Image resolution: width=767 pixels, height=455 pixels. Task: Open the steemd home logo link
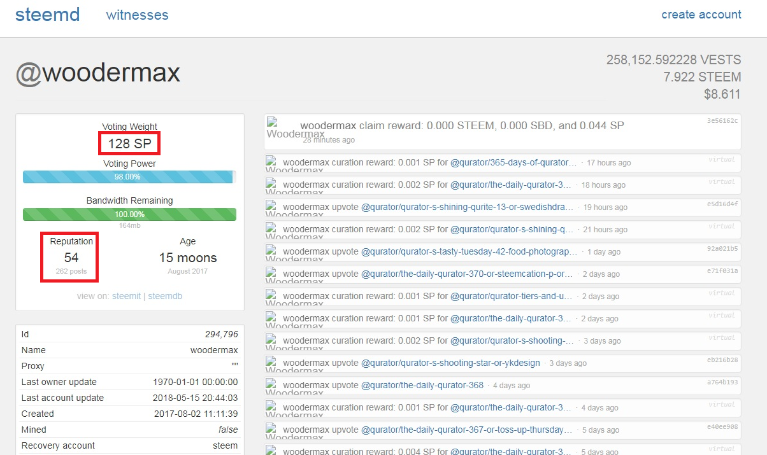pyautogui.click(x=47, y=14)
